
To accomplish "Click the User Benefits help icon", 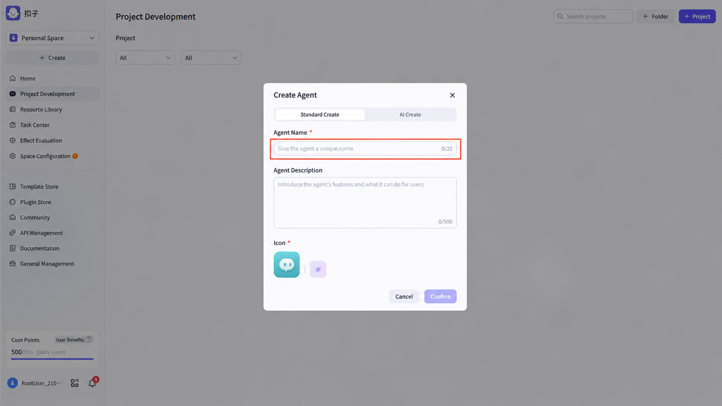I will point(89,340).
